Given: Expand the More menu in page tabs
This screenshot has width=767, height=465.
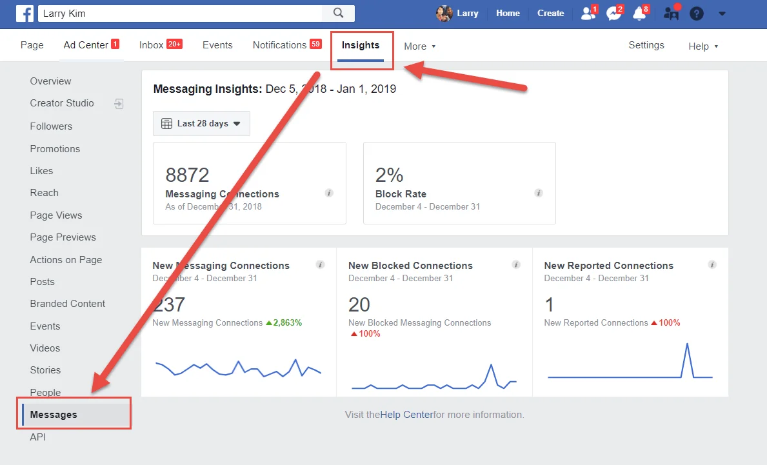Looking at the screenshot, I should [x=420, y=46].
